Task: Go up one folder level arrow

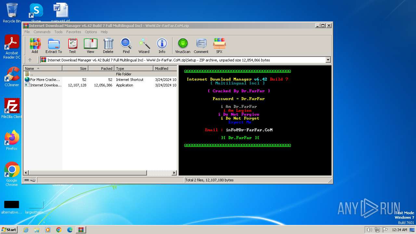Action: pyautogui.click(x=30, y=60)
